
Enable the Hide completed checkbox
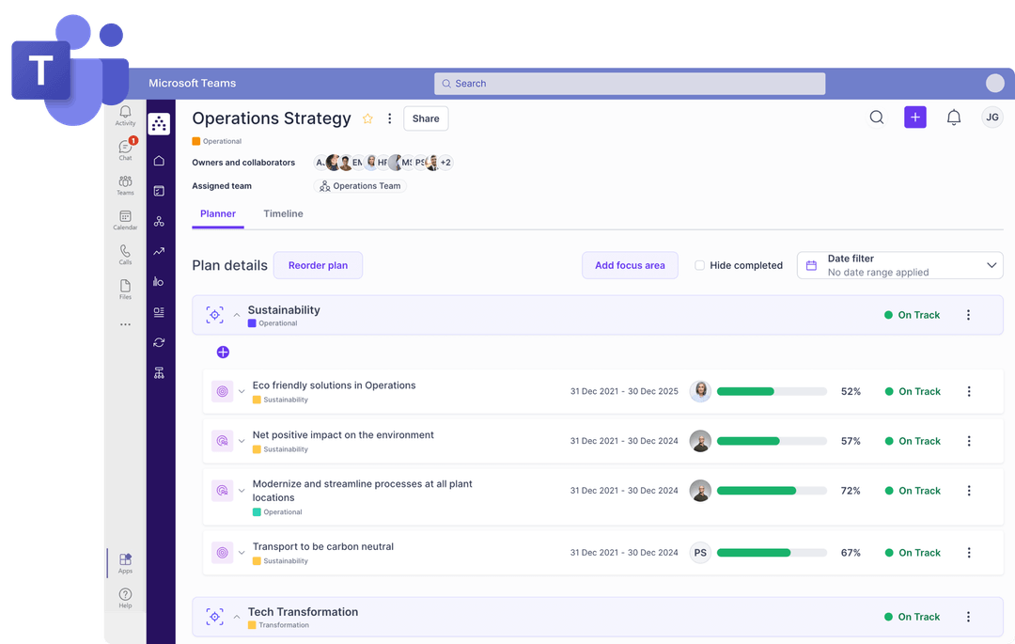tap(699, 265)
